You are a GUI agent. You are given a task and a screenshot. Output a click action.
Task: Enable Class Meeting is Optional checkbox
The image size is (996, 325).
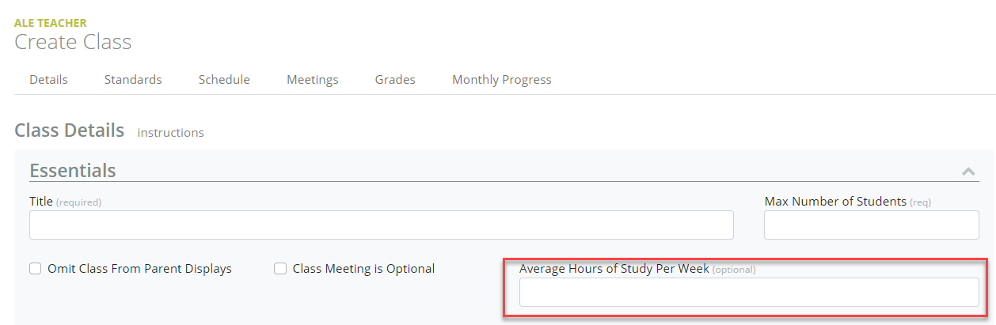[280, 269]
